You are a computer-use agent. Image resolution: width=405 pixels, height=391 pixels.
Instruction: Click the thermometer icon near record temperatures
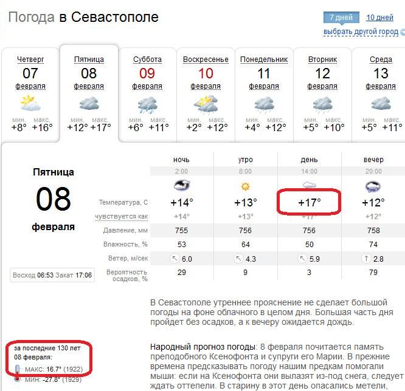click(x=17, y=373)
